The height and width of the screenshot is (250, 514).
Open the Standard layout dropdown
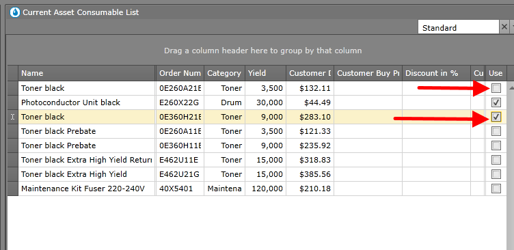[x=512, y=27]
